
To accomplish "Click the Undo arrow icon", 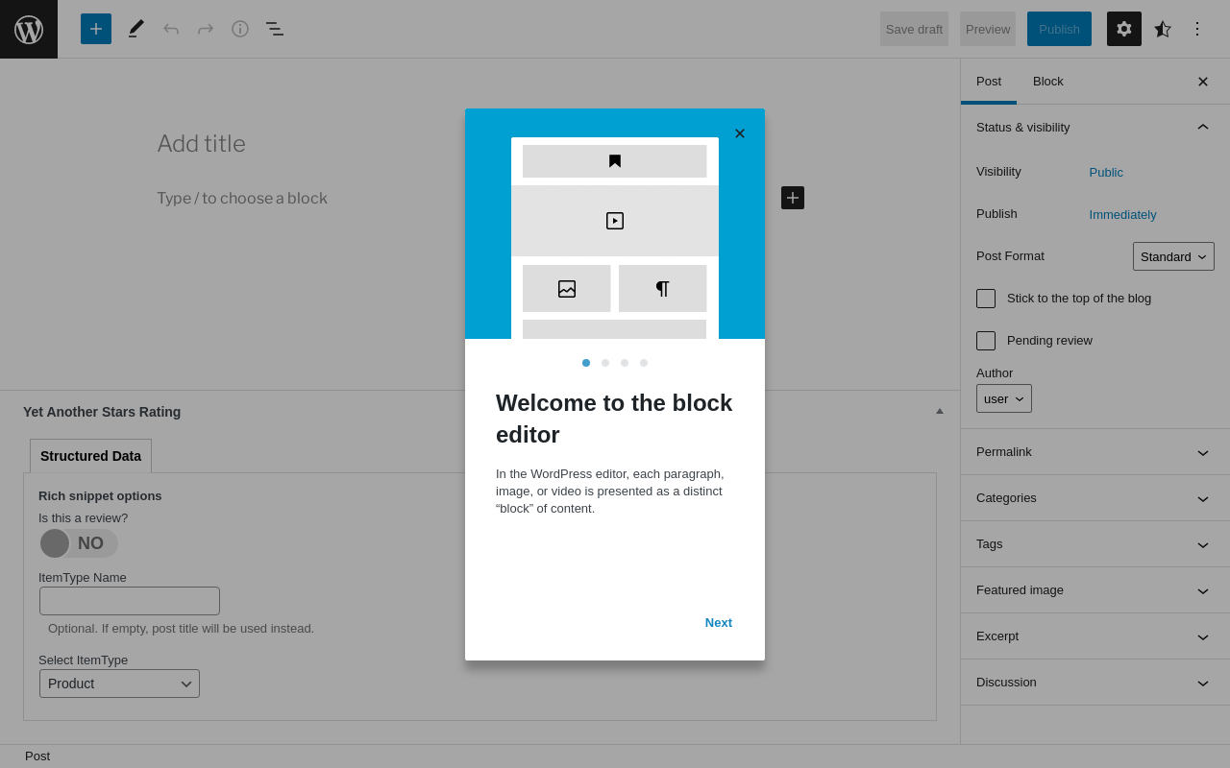I will tap(171, 29).
